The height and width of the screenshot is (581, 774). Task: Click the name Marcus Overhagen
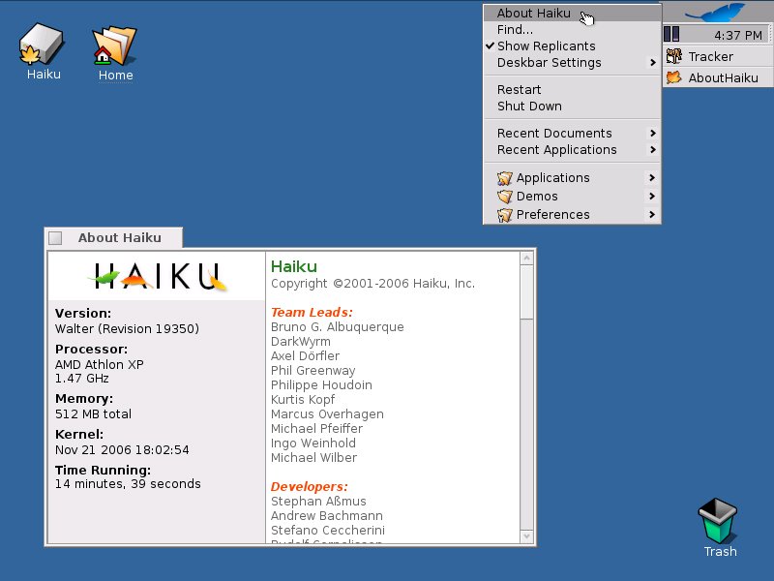tap(327, 414)
